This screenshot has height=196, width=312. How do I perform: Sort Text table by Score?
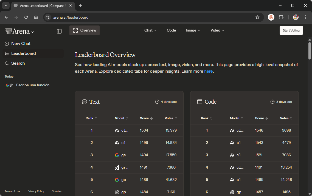pyautogui.click(x=146, y=118)
